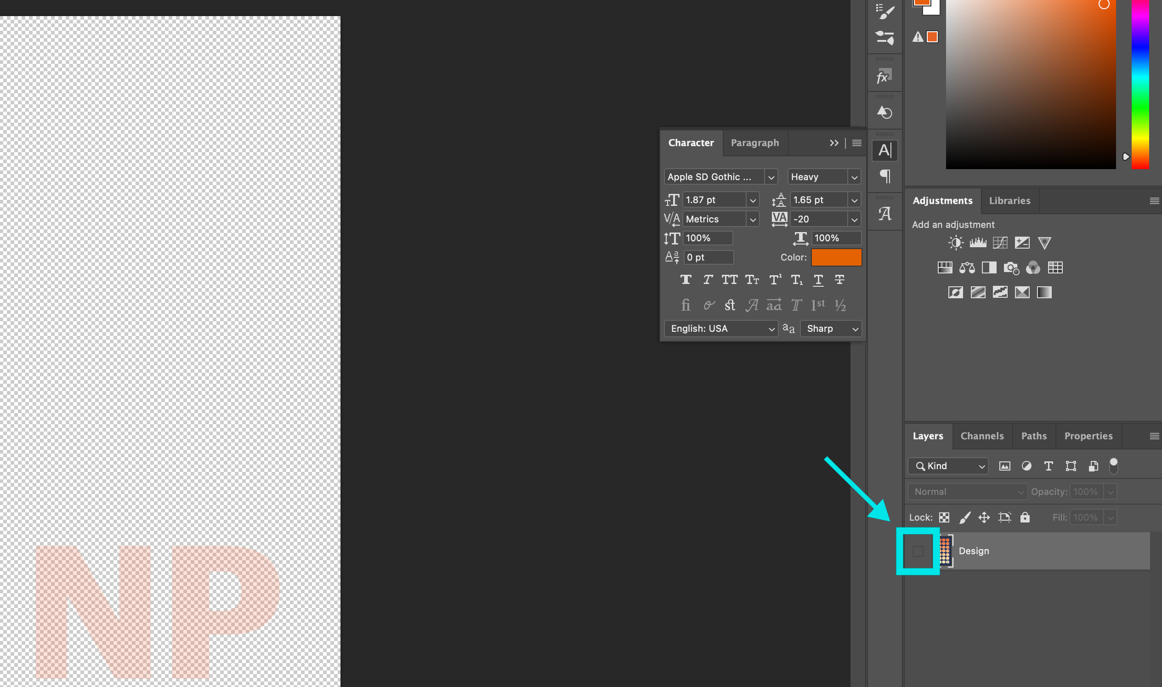Click the Photo Filter adjustment icon

tap(1011, 267)
